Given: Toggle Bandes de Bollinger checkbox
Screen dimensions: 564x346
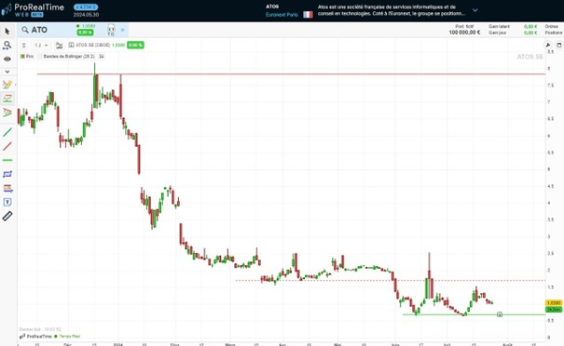Looking at the screenshot, I should 40,57.
